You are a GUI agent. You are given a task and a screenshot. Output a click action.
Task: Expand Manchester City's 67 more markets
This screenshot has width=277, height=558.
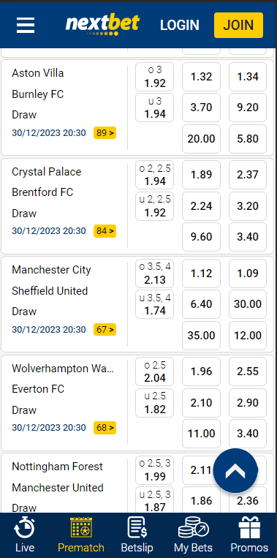click(x=105, y=330)
